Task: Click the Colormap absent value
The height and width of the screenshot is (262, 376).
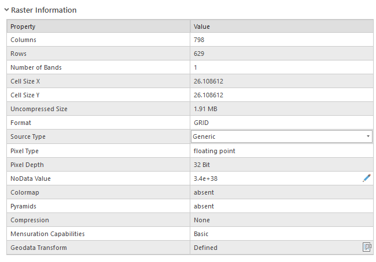Action: 204,192
